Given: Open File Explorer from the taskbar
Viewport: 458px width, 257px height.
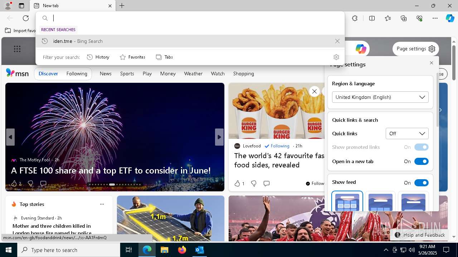Looking at the screenshot, I should tap(164, 250).
